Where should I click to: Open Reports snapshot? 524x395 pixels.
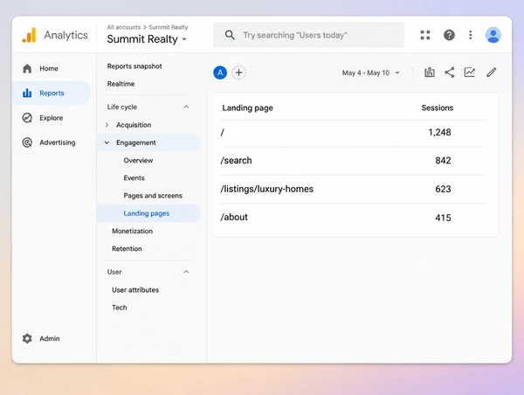pyautogui.click(x=134, y=66)
